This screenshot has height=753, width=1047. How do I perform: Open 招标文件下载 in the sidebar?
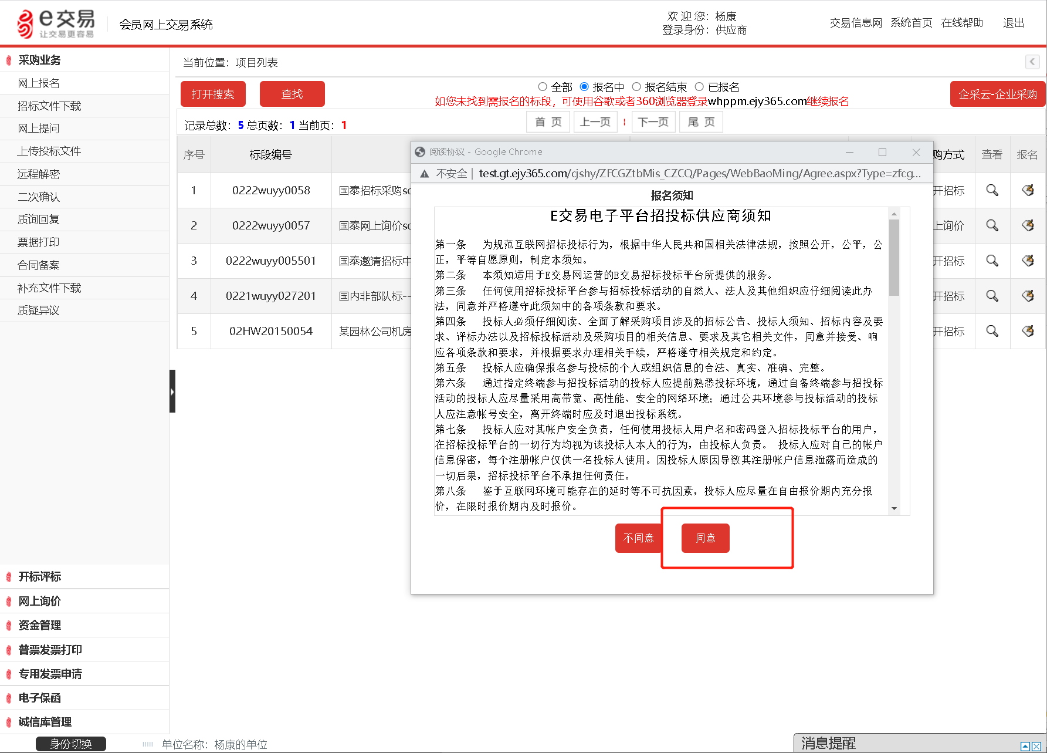84,106
